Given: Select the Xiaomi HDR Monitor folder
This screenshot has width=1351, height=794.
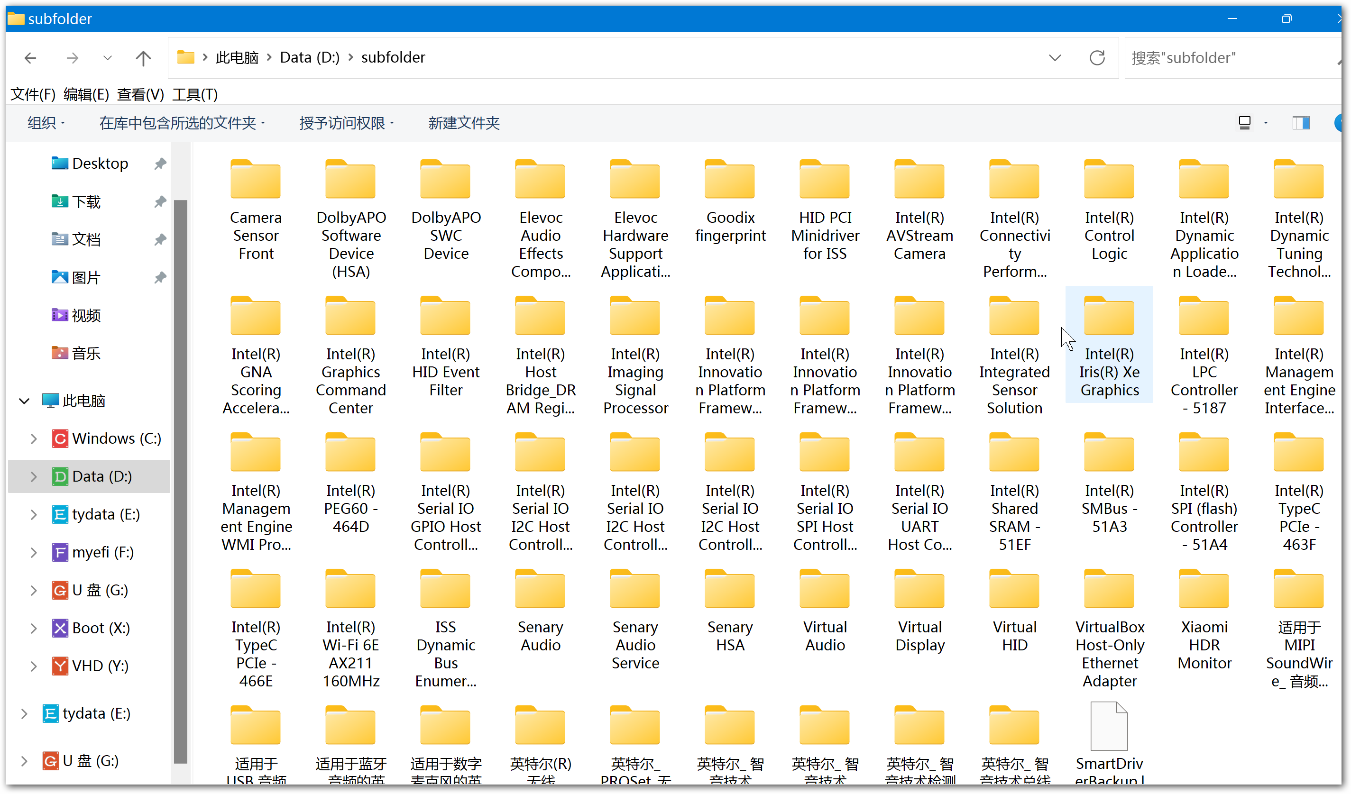Looking at the screenshot, I should 1204,621.
